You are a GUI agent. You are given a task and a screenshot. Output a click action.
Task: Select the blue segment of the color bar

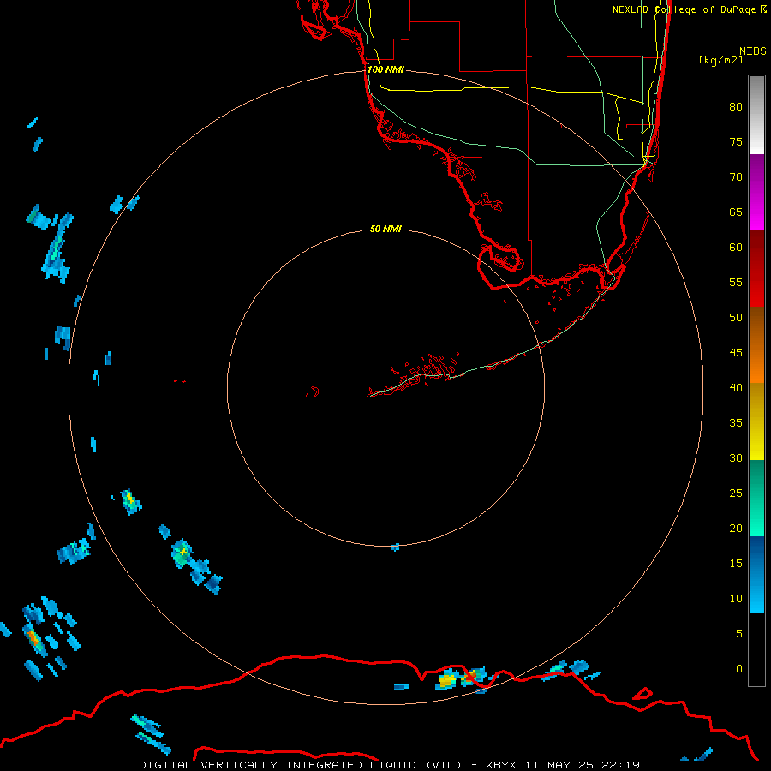pyautogui.click(x=756, y=574)
